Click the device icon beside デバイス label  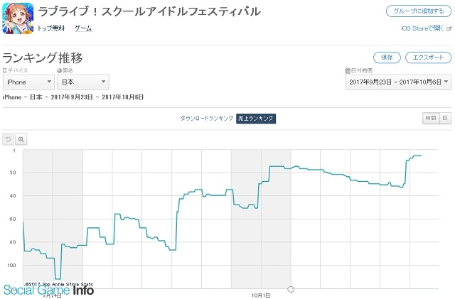[x=5, y=70]
